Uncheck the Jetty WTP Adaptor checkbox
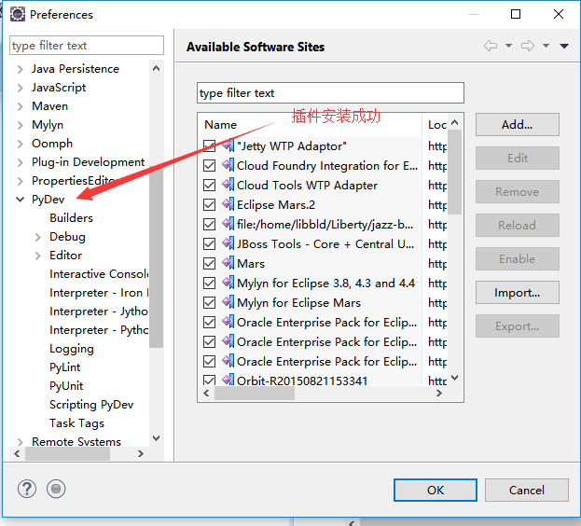The width and height of the screenshot is (581, 526). 210,145
